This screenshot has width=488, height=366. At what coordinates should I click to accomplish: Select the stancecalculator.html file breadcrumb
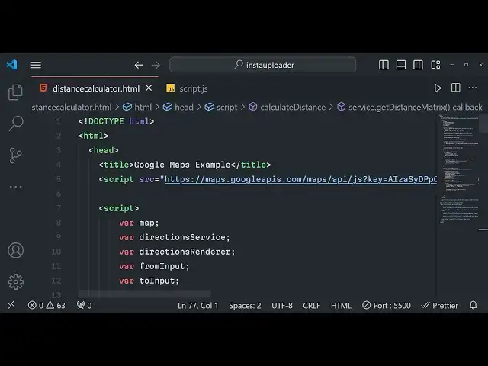click(72, 107)
